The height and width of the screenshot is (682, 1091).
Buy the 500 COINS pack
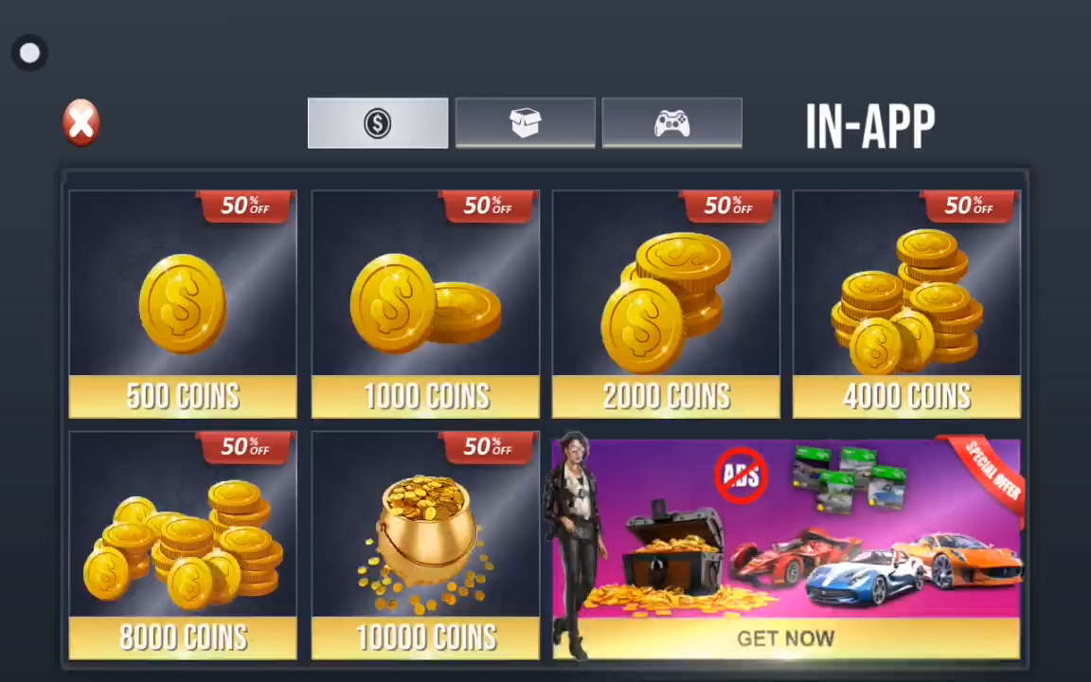click(183, 397)
